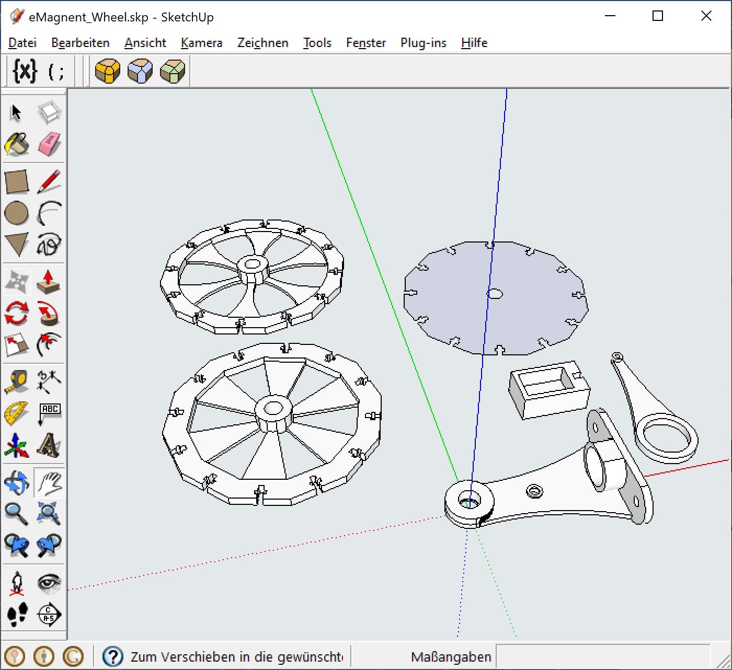The width and height of the screenshot is (732, 670).
Task: Click the orange solid cube toolbar icon
Action: tap(108, 71)
